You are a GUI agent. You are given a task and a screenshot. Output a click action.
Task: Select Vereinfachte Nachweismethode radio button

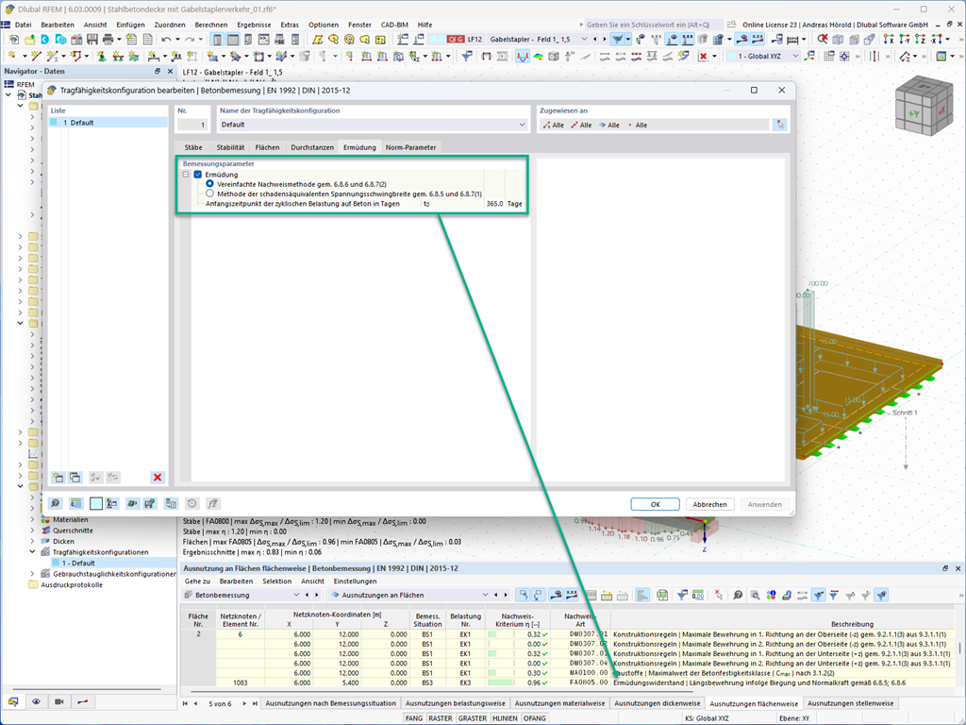[210, 184]
